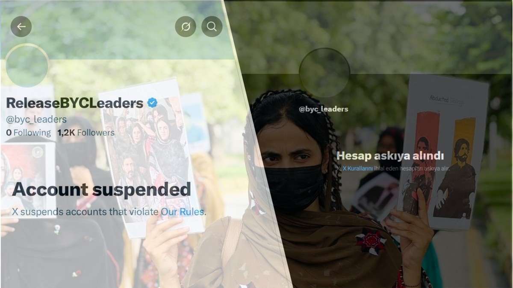Click the blue verified badge beside ReleaseBYCLeaders
This screenshot has height=288, width=513.
coord(152,102)
